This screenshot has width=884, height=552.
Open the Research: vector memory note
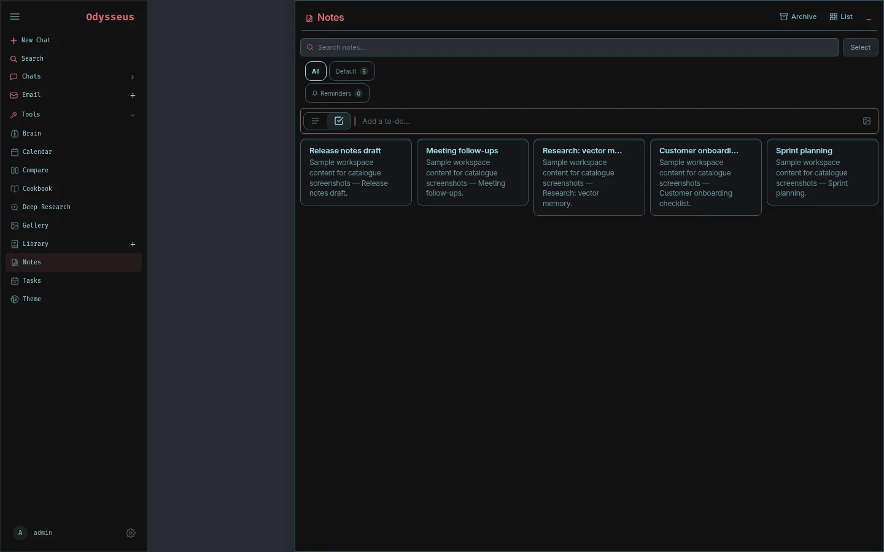coord(589,177)
